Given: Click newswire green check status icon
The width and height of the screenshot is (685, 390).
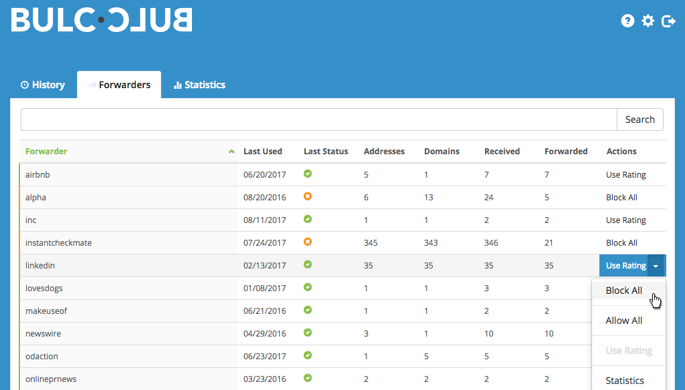Looking at the screenshot, I should point(308,333).
